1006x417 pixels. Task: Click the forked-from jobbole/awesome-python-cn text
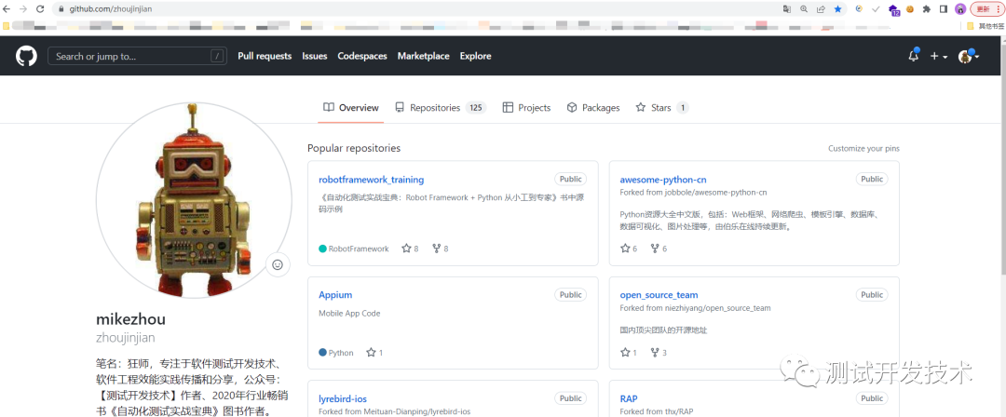tap(694, 193)
